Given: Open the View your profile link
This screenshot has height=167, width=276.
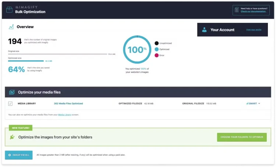Looking at the screenshot, I should (254, 30).
